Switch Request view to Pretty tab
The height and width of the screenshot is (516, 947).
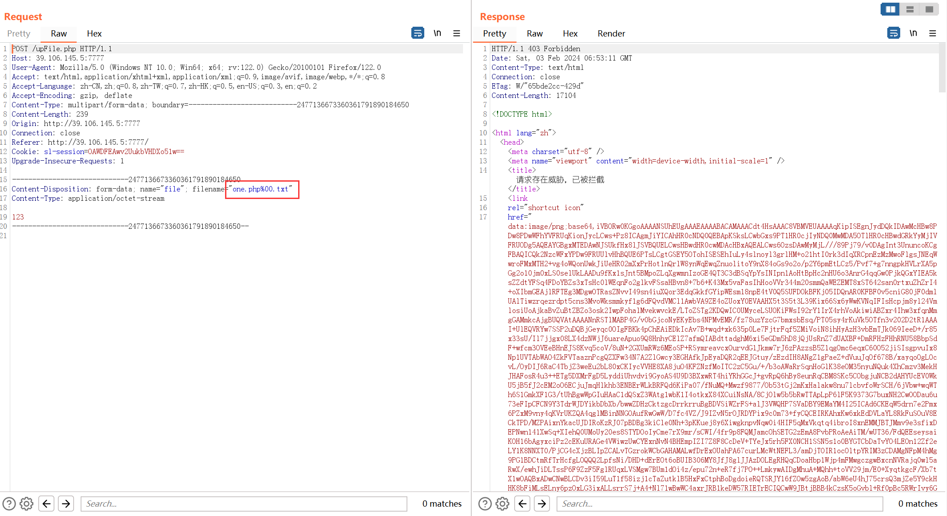tap(19, 33)
